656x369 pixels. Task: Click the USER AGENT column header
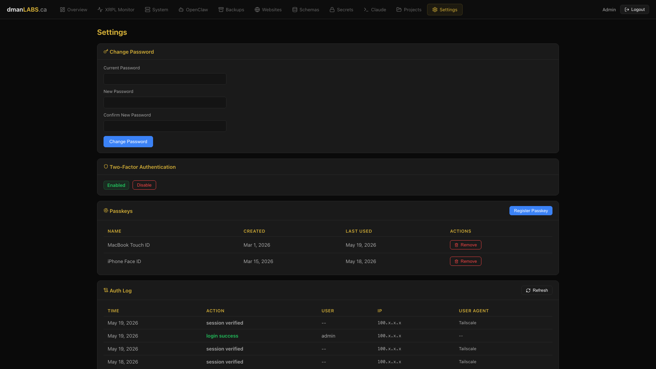(474, 311)
